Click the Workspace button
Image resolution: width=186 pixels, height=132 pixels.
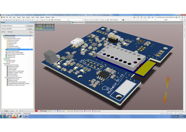[x=30, y=26]
